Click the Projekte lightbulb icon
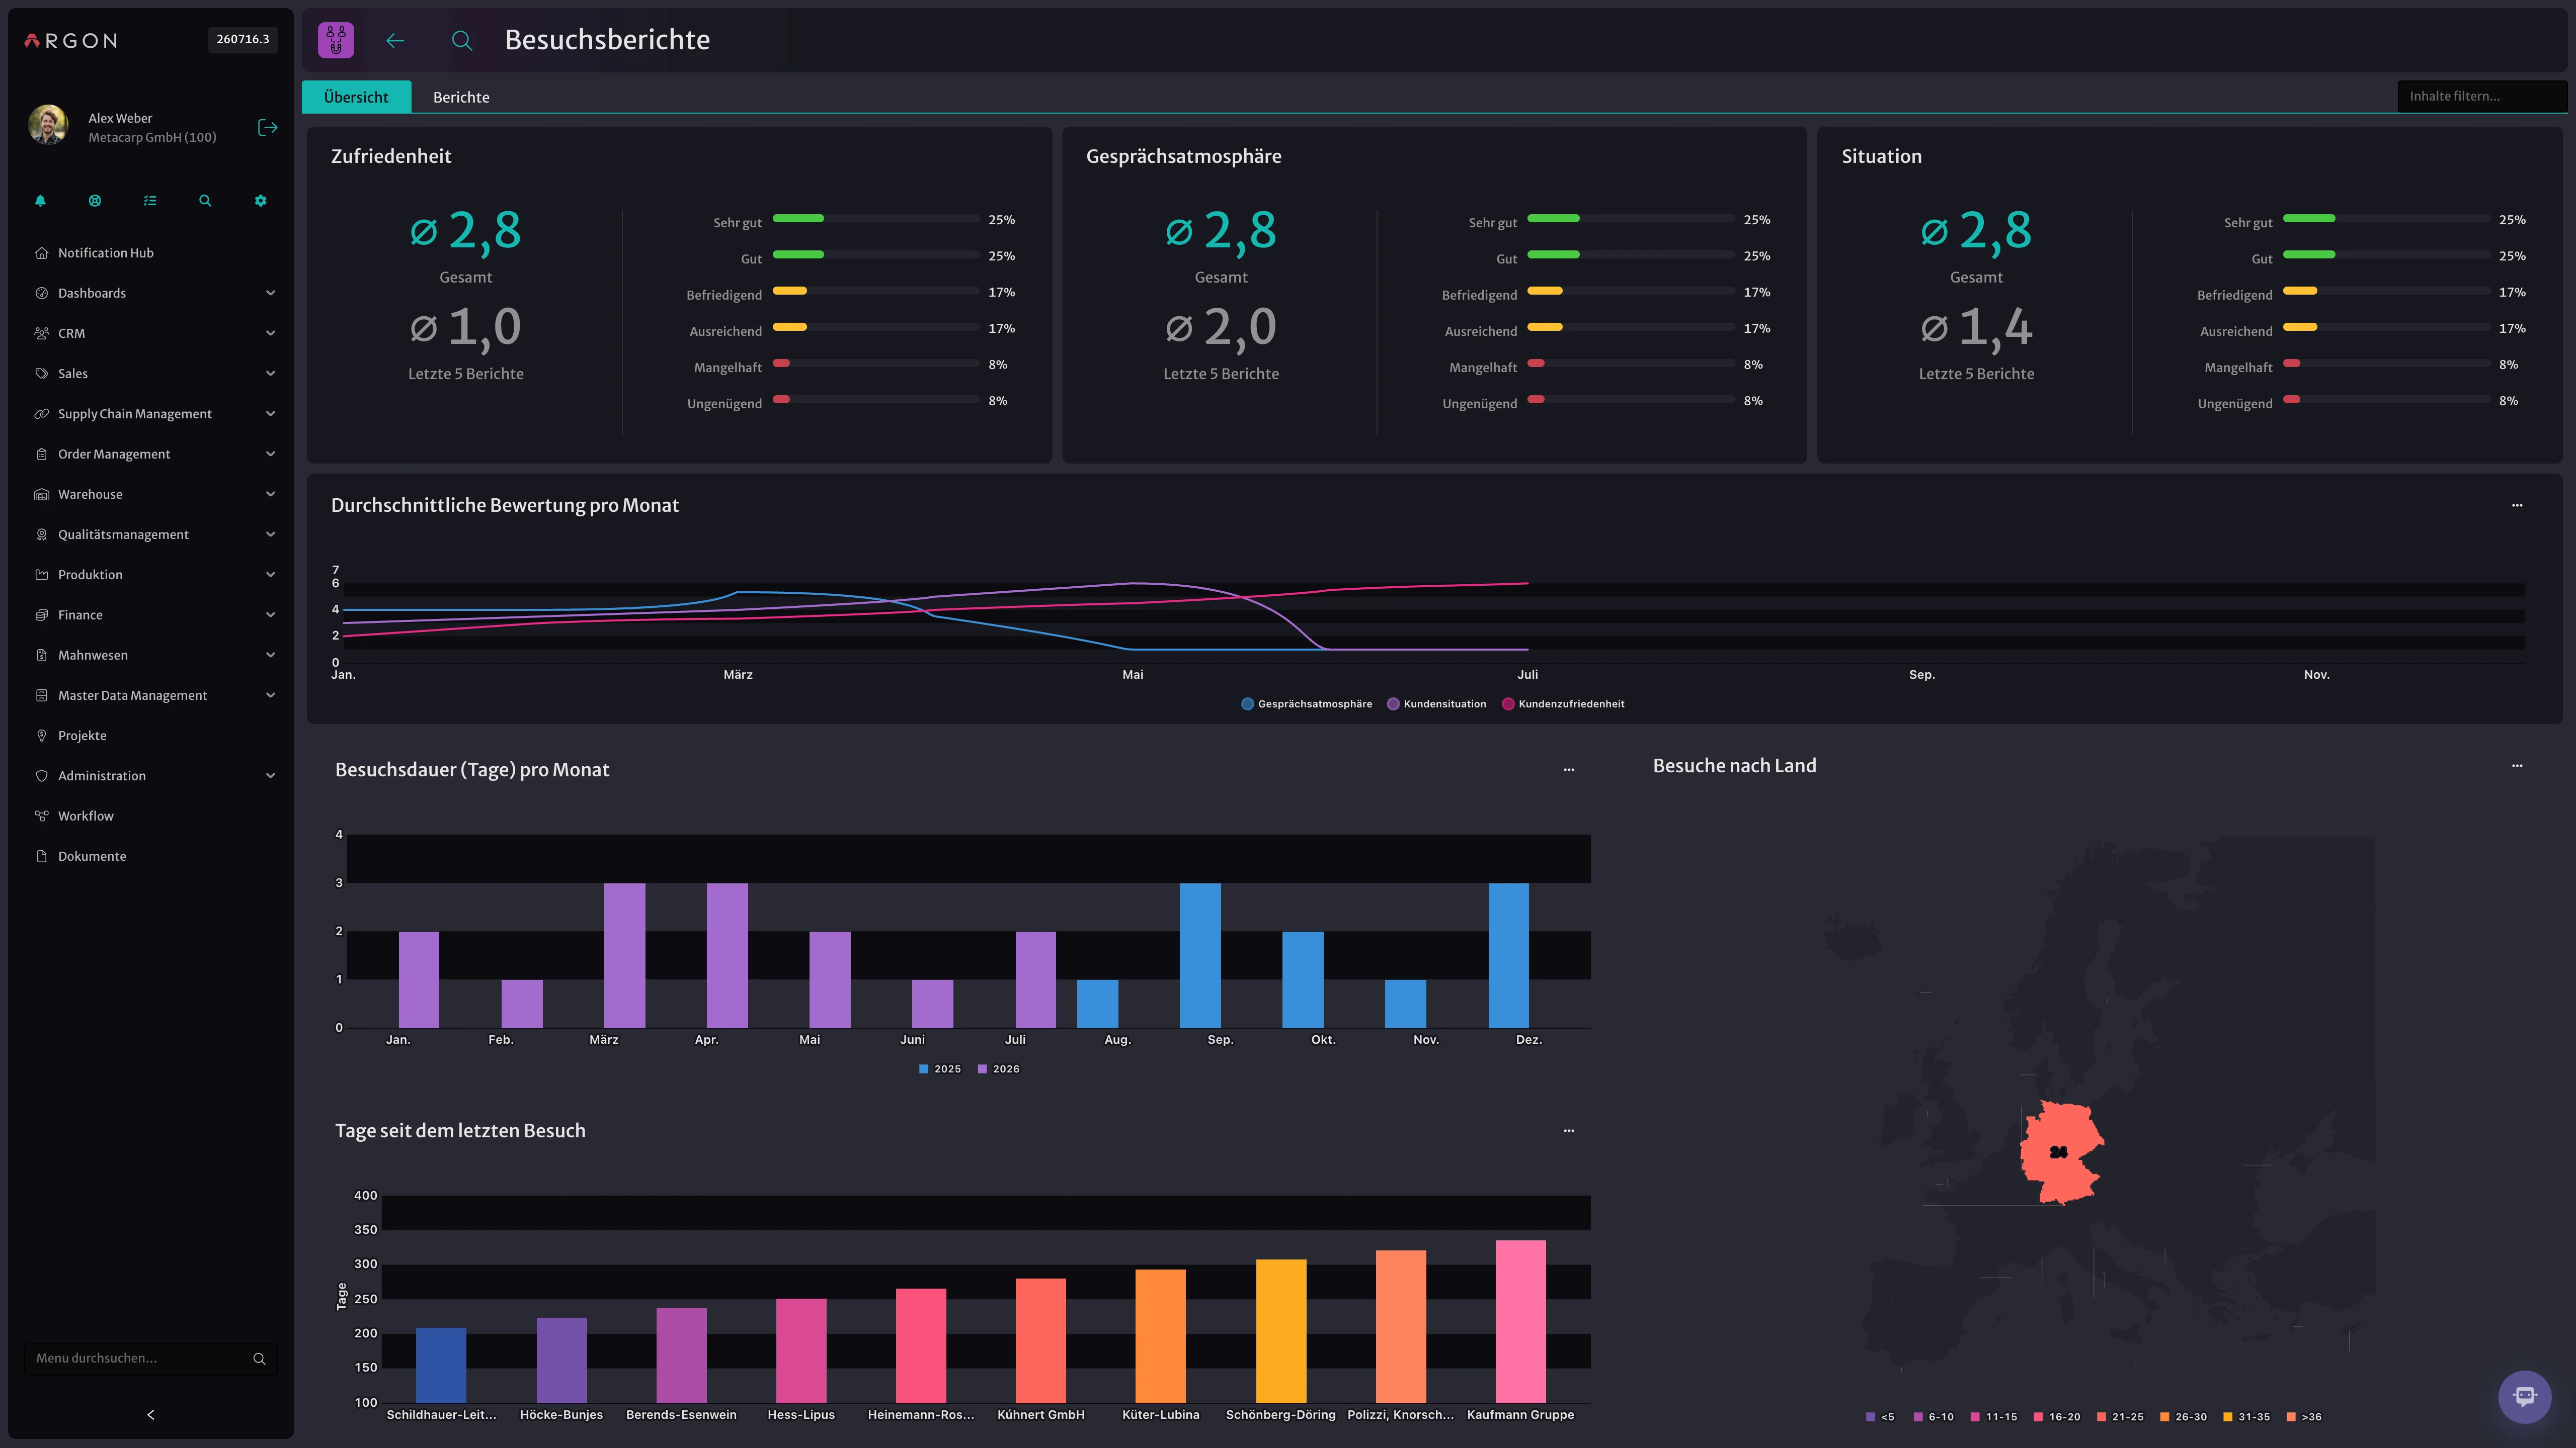 click(x=41, y=736)
